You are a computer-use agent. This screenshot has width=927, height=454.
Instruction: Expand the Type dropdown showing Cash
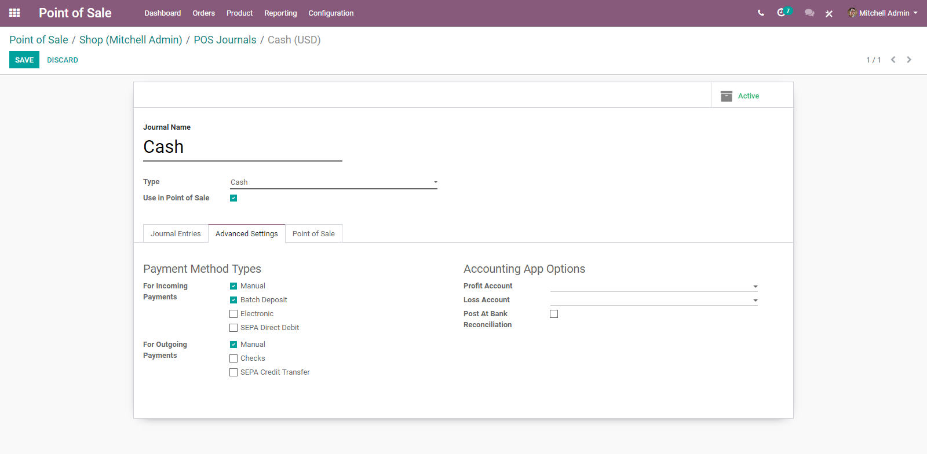click(334, 182)
